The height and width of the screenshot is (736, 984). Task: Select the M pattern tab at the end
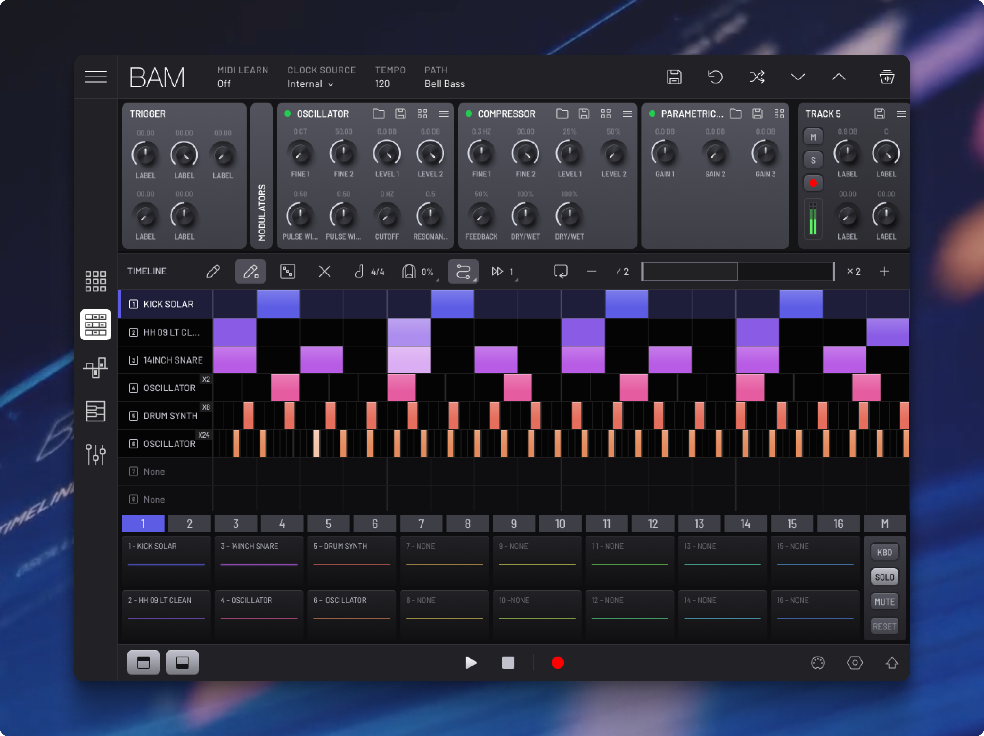coord(884,523)
